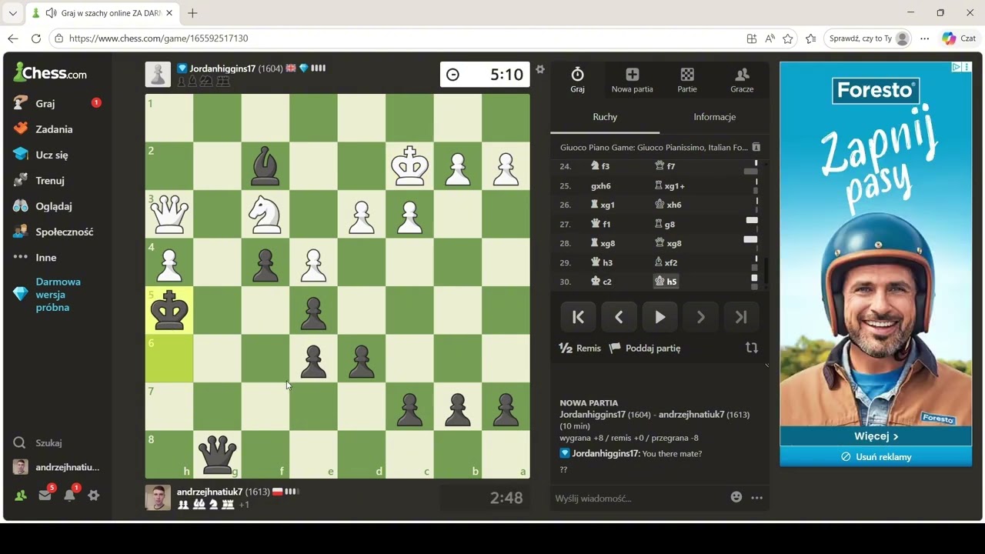
Task: Open Szukaj search in sidebar
Action: 48,443
